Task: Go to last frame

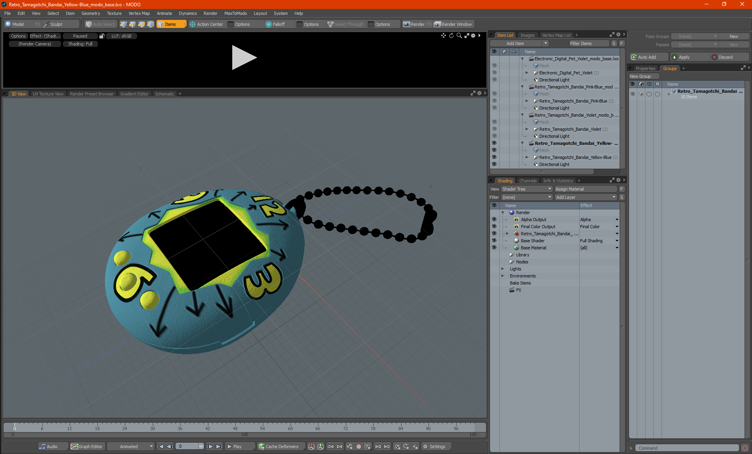Action: 219,447
